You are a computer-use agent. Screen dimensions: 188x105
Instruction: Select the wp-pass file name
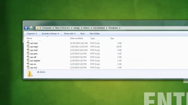pyautogui.click(x=34, y=54)
